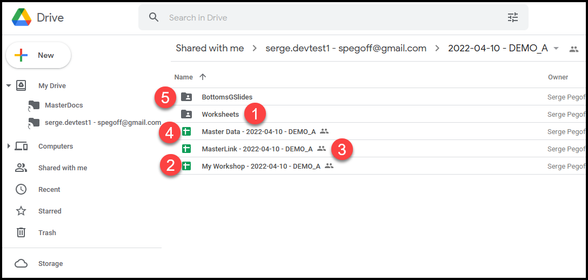This screenshot has width=588, height=280.
Task: Select MasterDocs folder in sidebar
Action: 63,105
